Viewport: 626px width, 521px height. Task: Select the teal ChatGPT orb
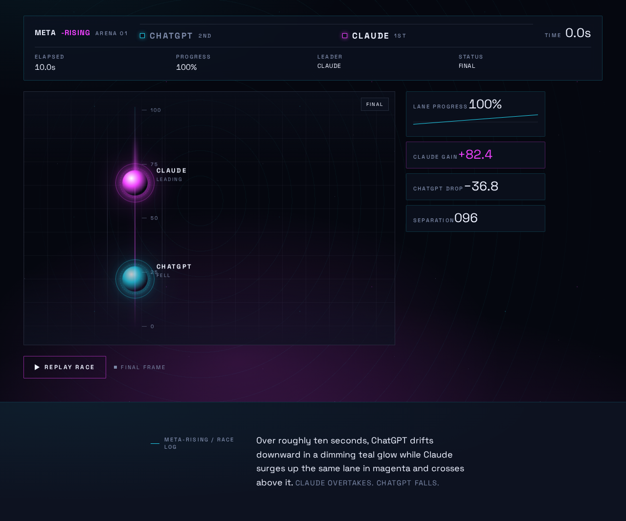[135, 279]
